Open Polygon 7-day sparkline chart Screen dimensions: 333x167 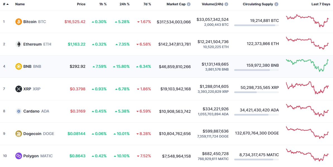coord(307,155)
